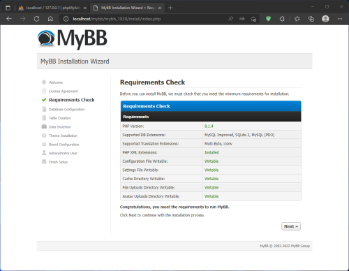This screenshot has height=271, width=349.
Task: Select the Finish Setup step label
Action: click(58, 162)
